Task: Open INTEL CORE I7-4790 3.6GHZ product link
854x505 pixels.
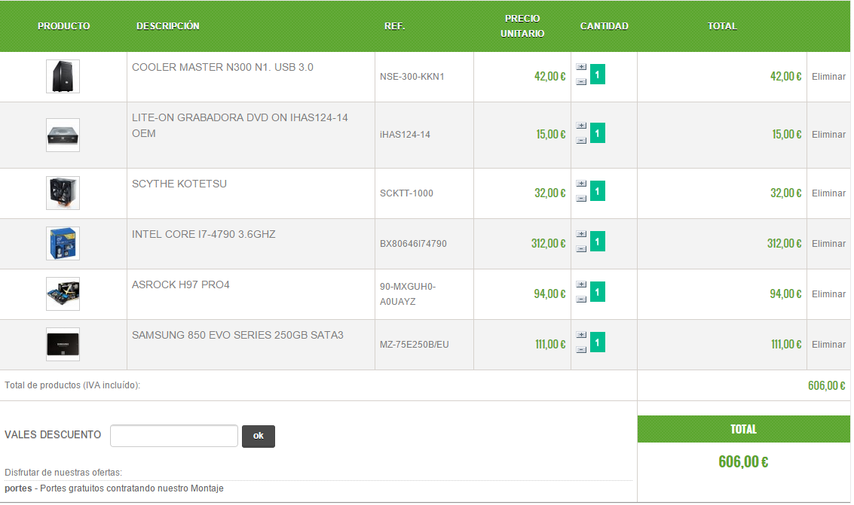Action: (204, 234)
